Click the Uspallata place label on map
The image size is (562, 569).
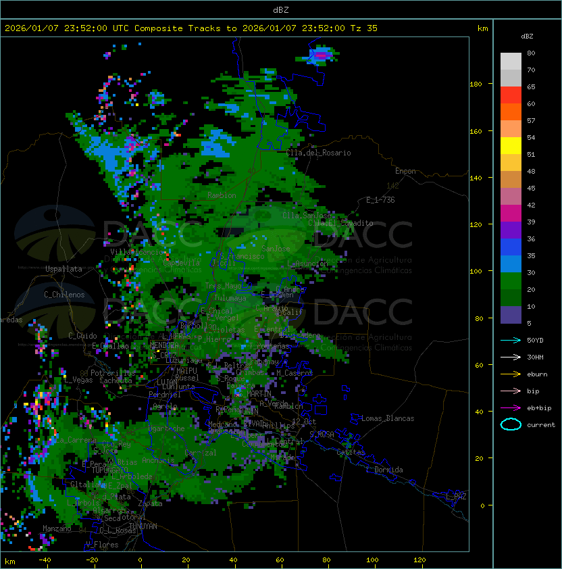63,269
